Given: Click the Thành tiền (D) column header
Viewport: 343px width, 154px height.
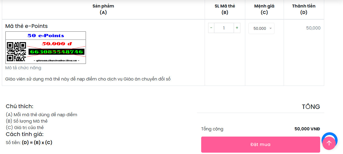Looking at the screenshot, I should [x=304, y=9].
